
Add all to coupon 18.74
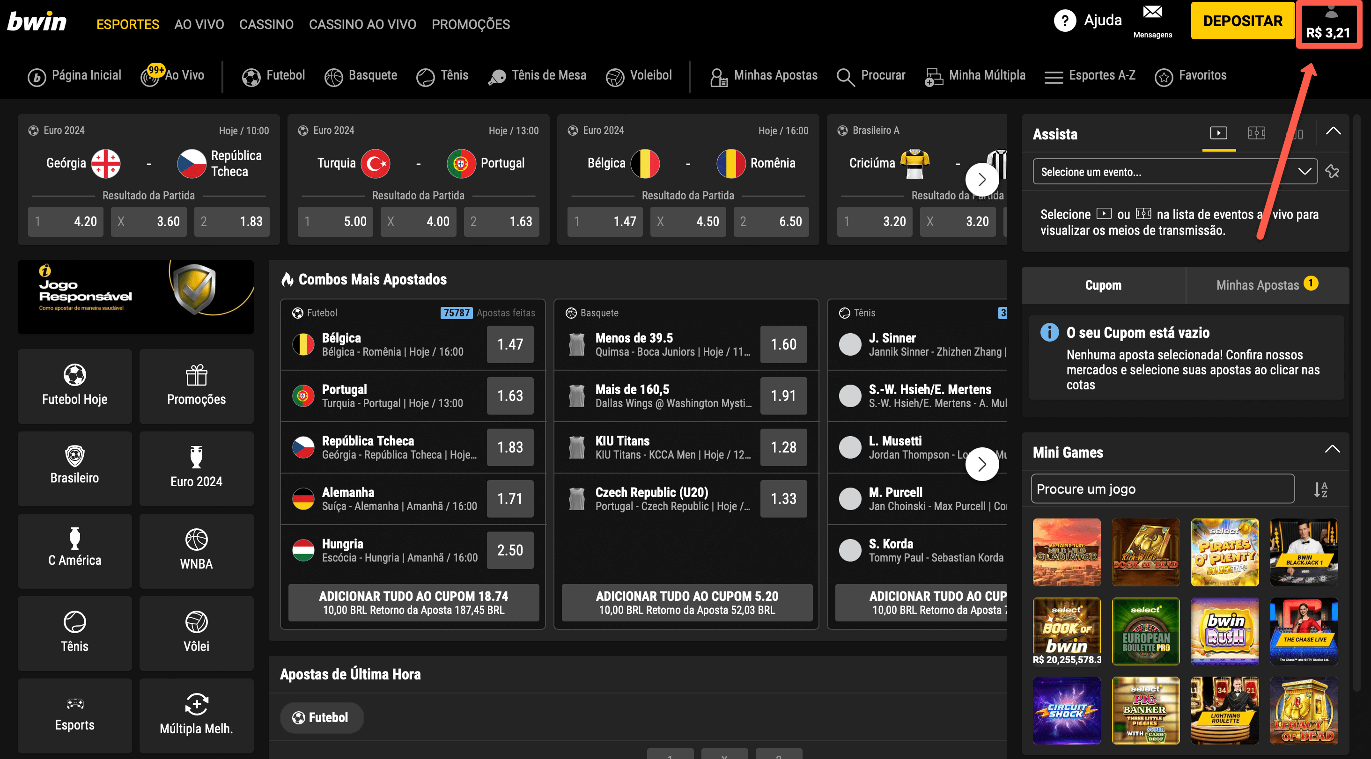tap(413, 602)
